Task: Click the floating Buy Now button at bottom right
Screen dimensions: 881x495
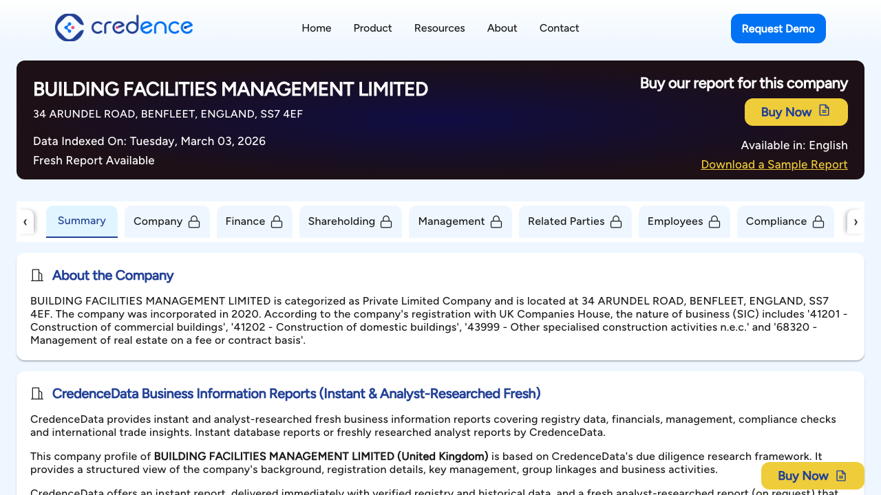Action: tap(812, 475)
